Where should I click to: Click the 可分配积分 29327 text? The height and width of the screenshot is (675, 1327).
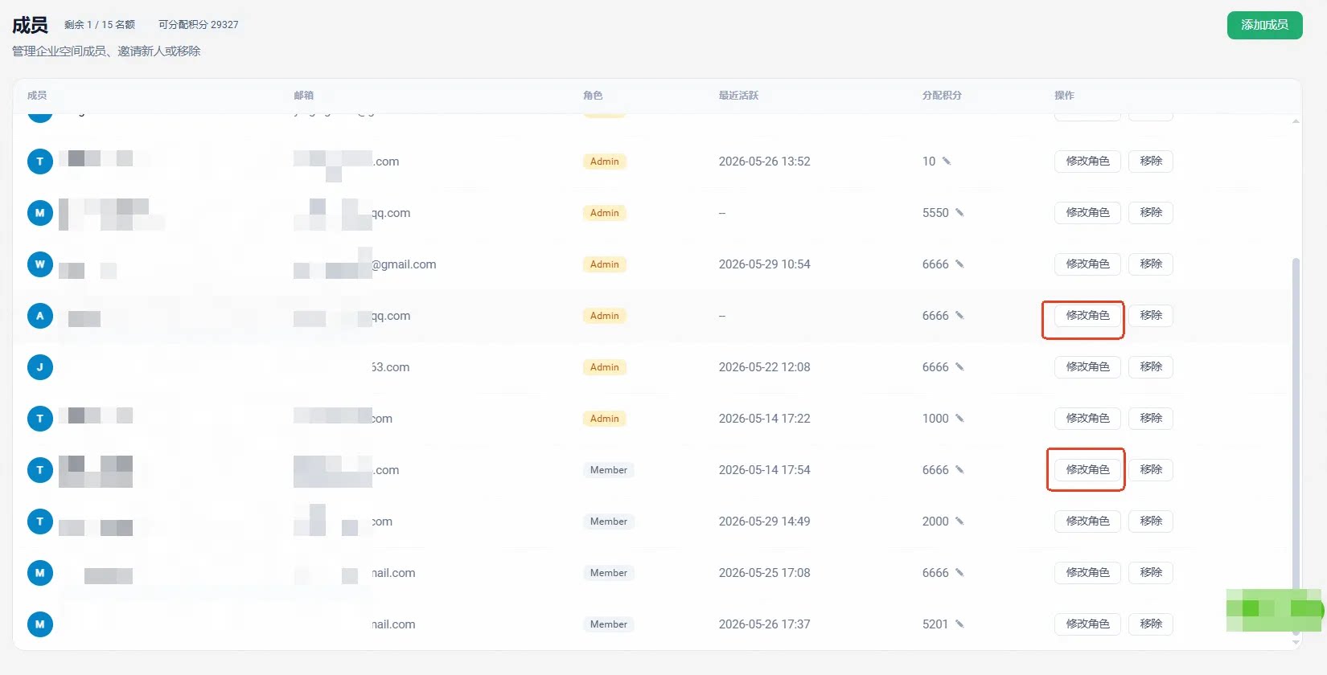tap(199, 25)
